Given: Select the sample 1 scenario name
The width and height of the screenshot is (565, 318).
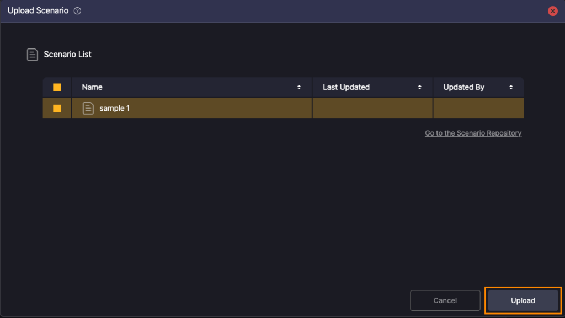Looking at the screenshot, I should [115, 109].
